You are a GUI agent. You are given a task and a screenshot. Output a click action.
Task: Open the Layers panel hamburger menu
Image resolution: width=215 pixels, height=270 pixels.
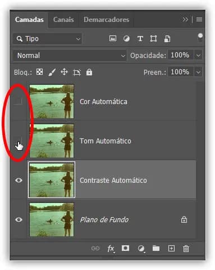click(x=199, y=20)
